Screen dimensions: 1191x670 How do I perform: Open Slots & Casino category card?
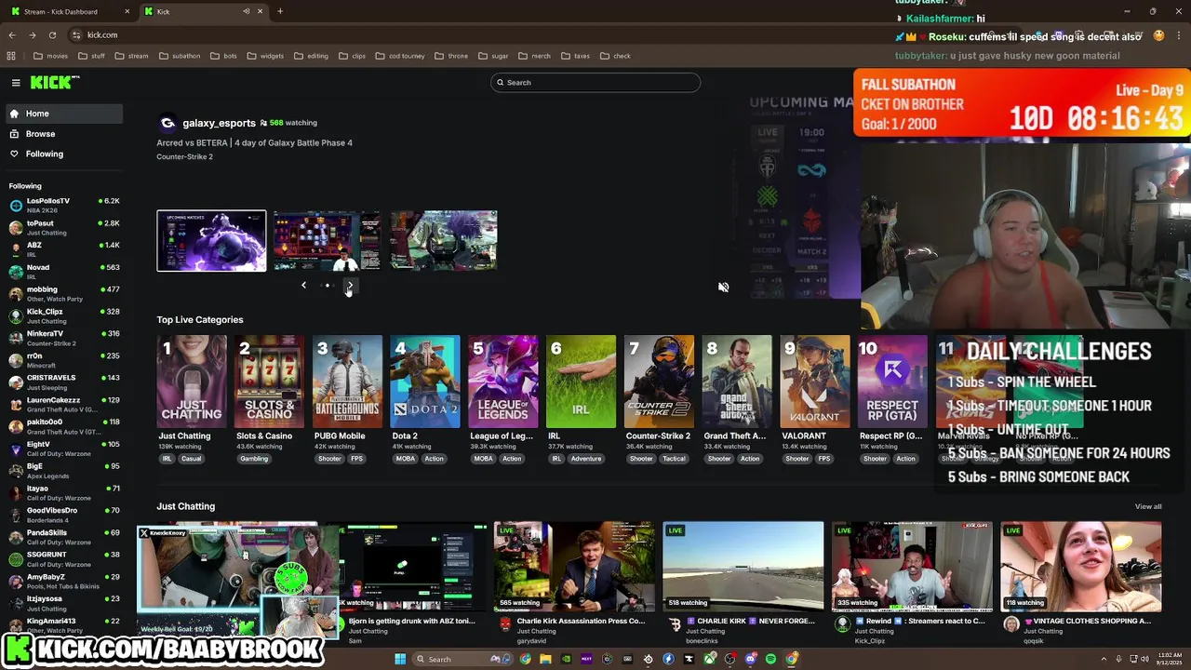[269, 382]
